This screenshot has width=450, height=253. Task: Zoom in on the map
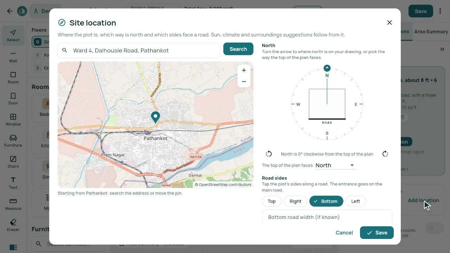pos(244,70)
